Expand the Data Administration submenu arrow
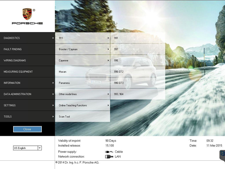This screenshot has height=169, width=225. (53, 94)
